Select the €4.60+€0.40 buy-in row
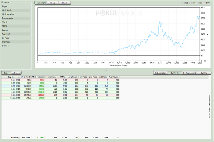Image resolution: width=214 pixels, height=142 pixels. 60,92
